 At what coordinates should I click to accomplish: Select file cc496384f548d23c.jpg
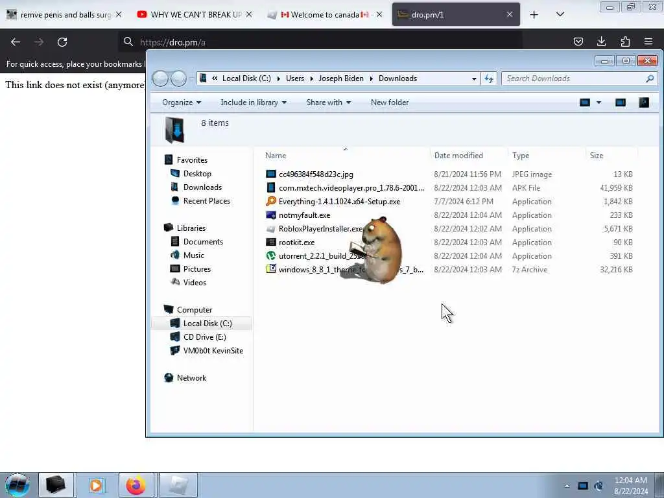[x=316, y=174]
